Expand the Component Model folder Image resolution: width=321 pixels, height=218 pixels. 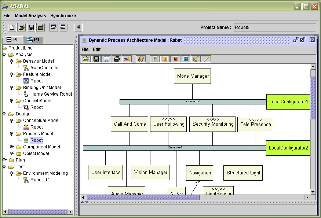[x=12, y=147]
